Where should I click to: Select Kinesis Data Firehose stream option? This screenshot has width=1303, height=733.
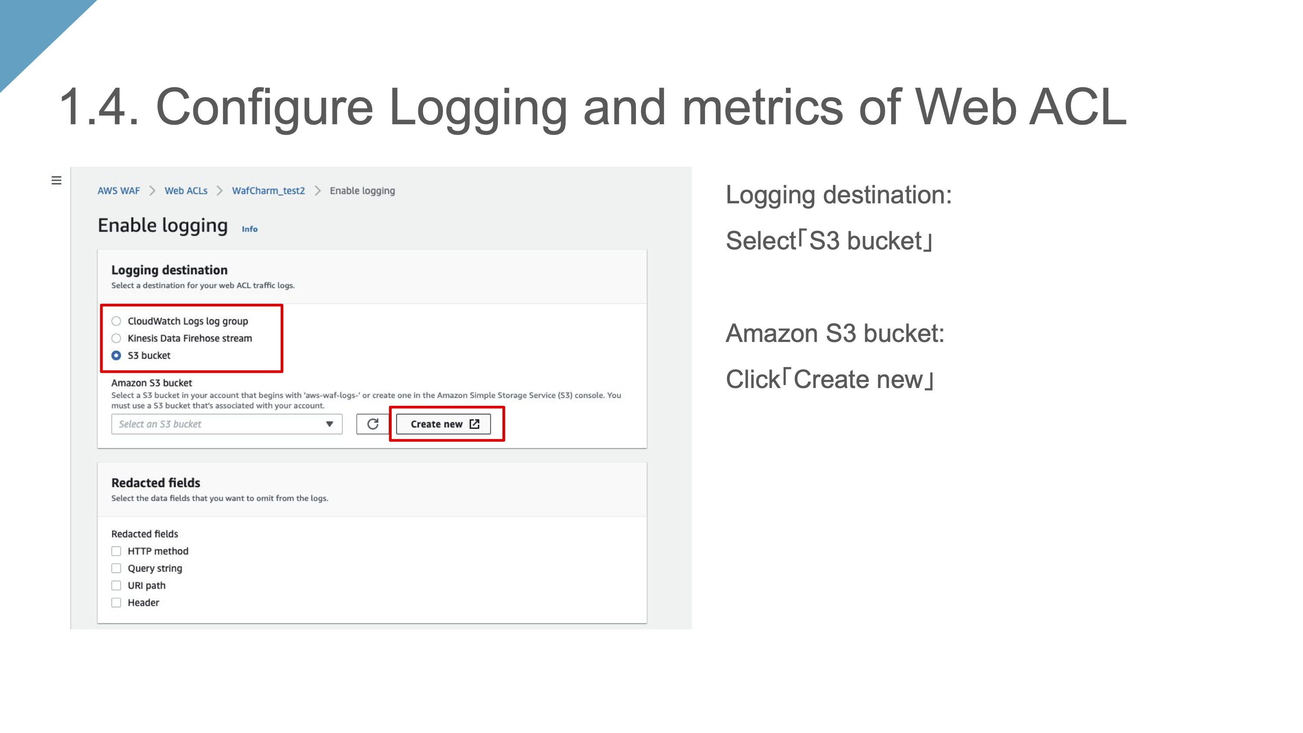[x=116, y=338]
